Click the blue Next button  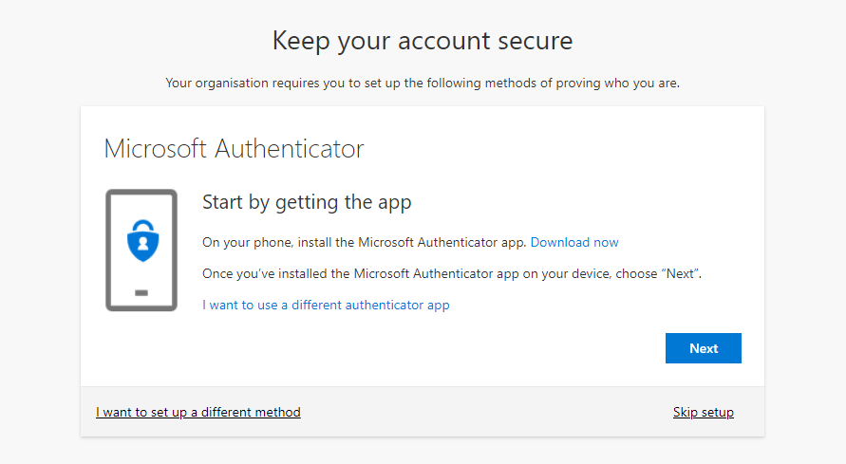(x=703, y=348)
